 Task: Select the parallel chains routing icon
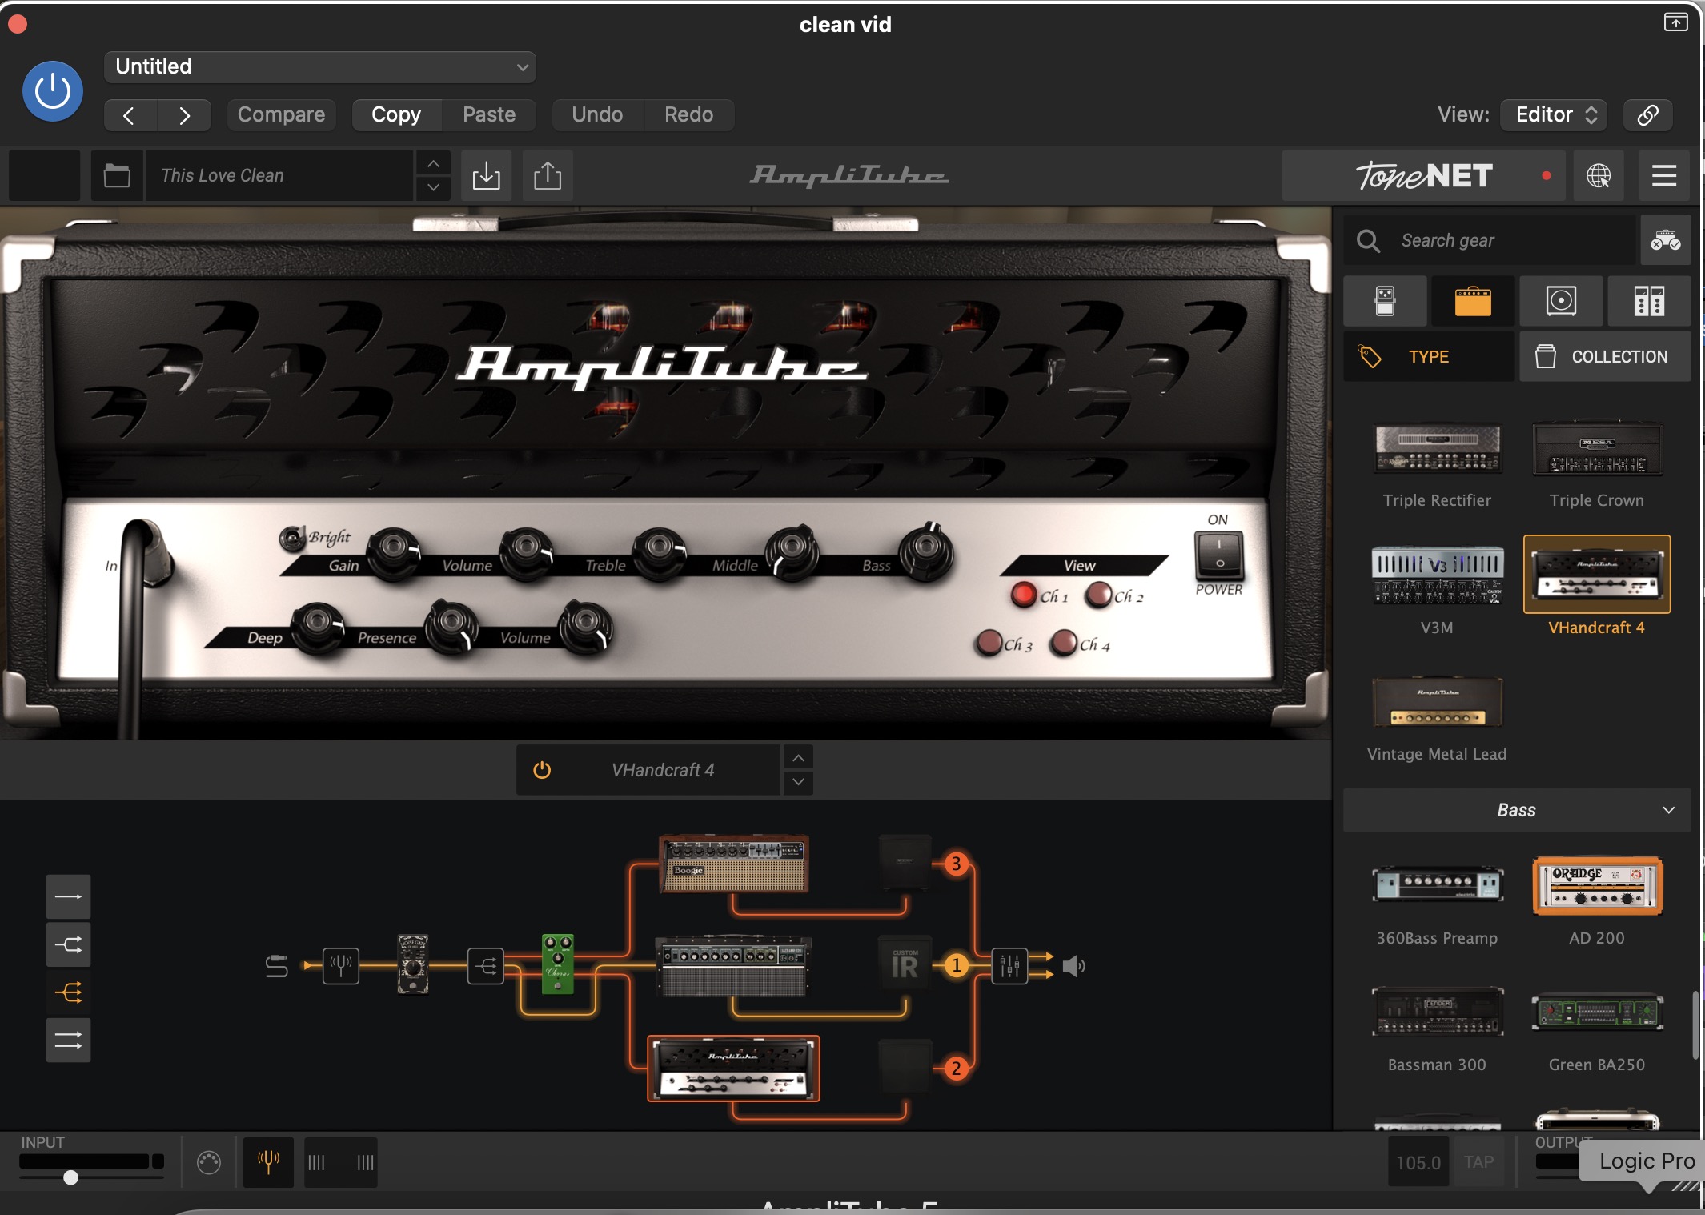click(68, 1041)
